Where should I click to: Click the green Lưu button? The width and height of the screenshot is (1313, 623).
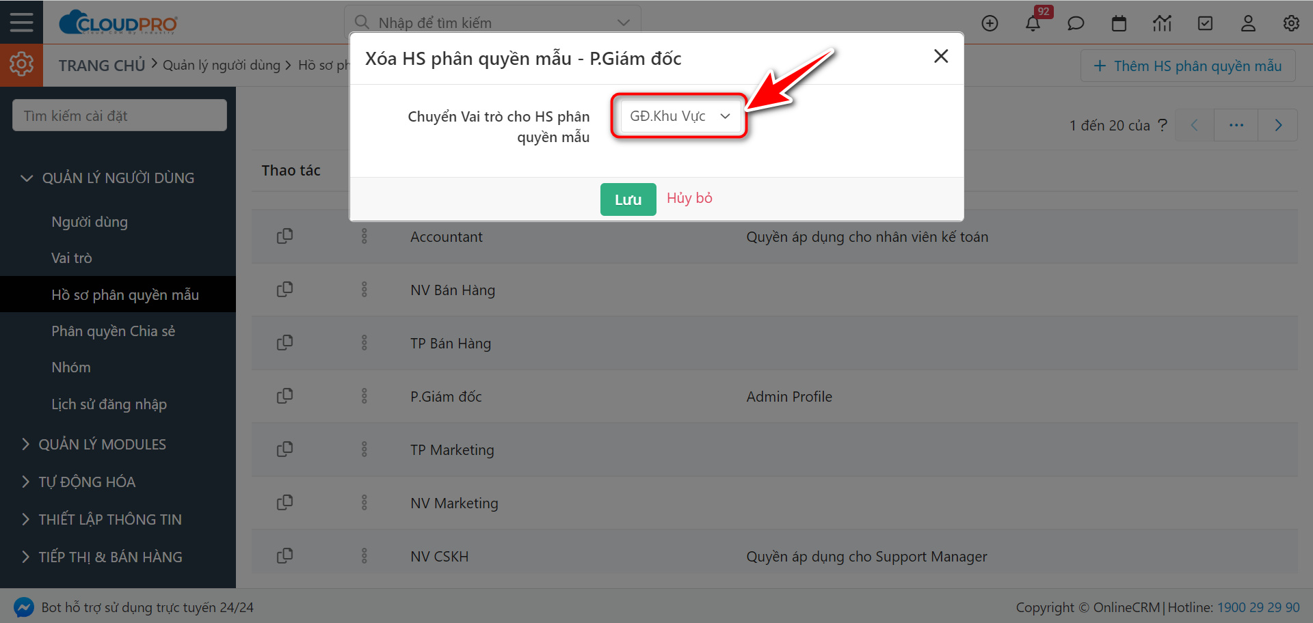tap(628, 199)
